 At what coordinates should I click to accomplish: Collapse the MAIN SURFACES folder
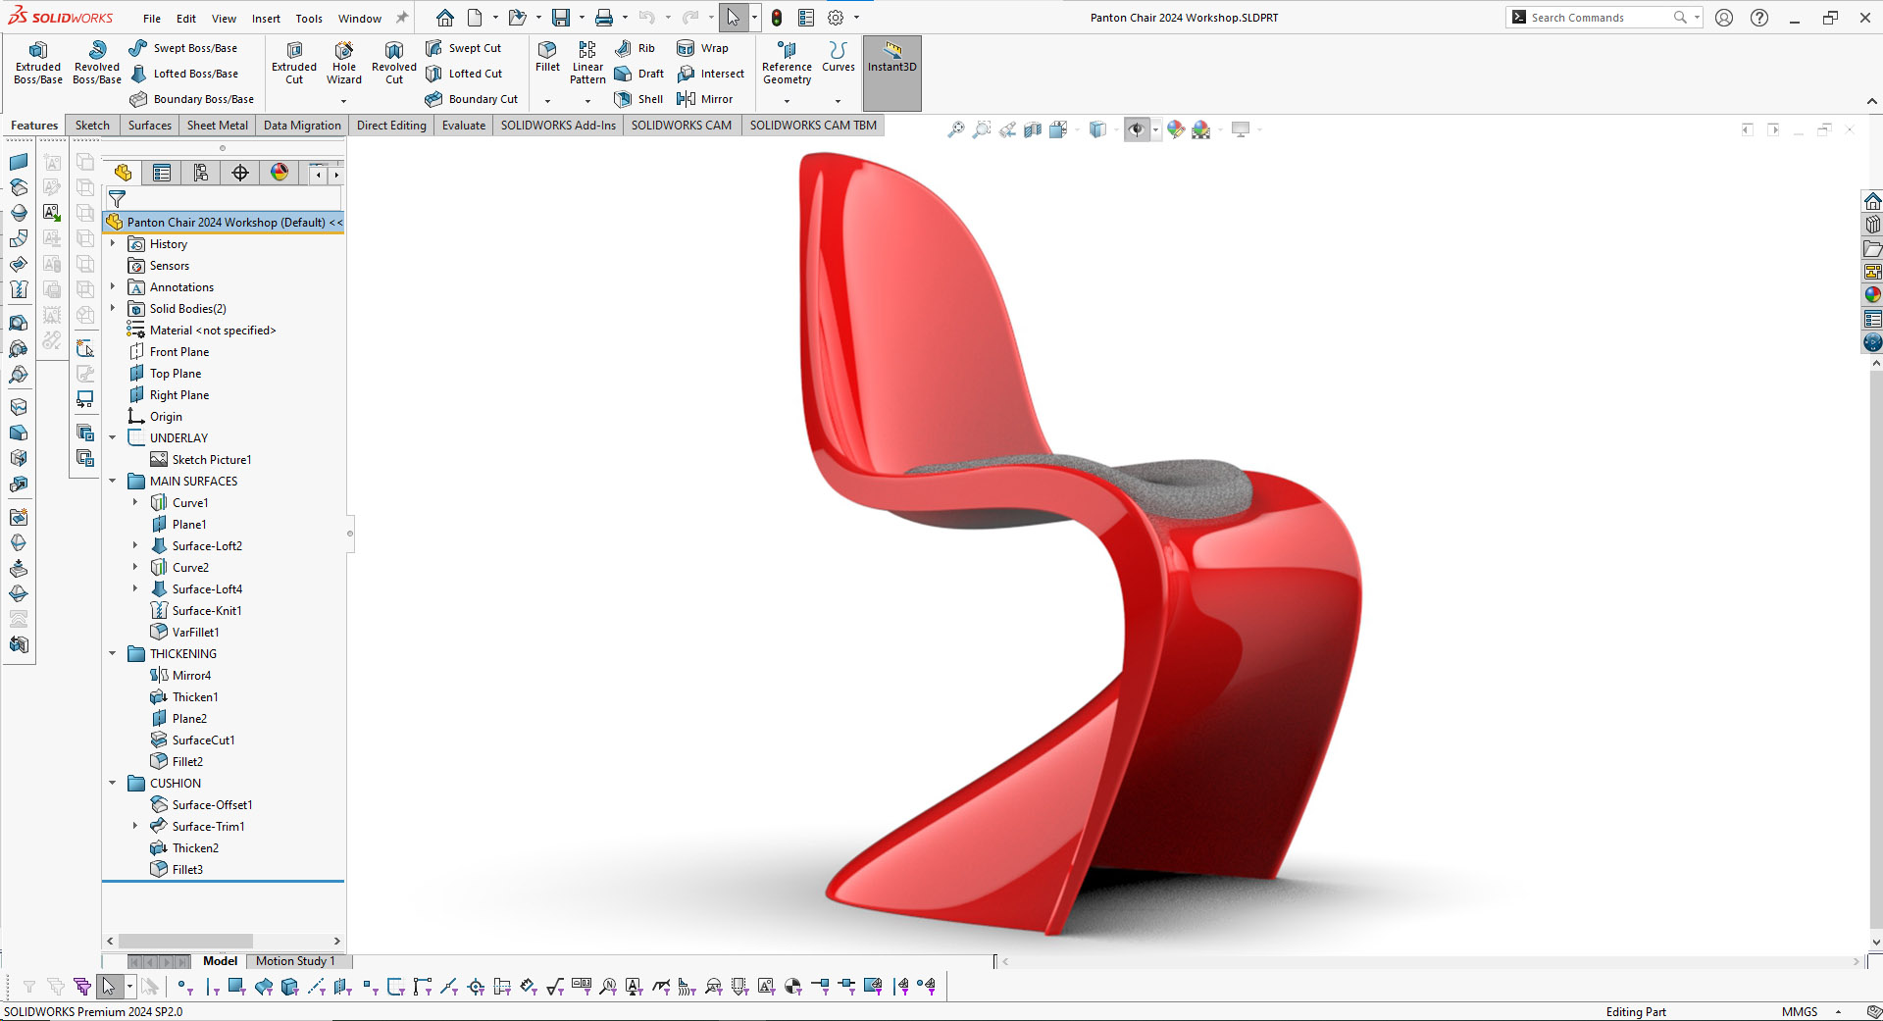113,481
